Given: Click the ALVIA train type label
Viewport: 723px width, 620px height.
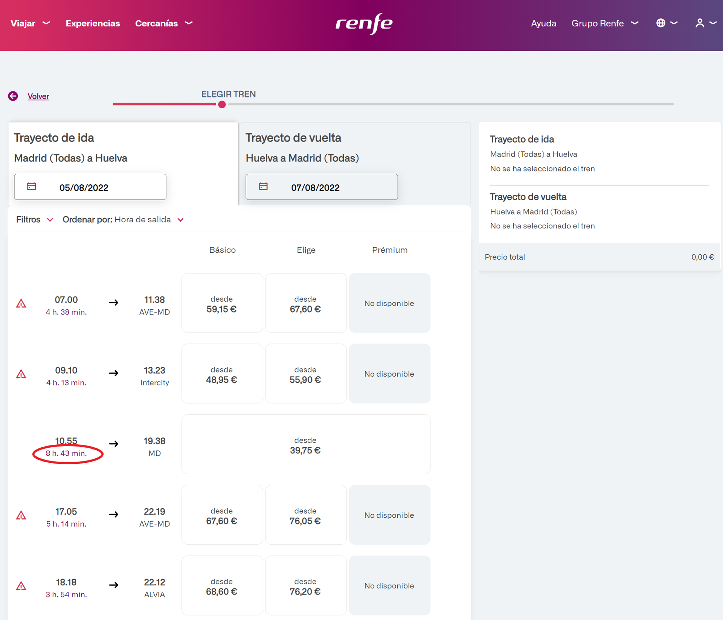Looking at the screenshot, I should pyautogui.click(x=154, y=595).
